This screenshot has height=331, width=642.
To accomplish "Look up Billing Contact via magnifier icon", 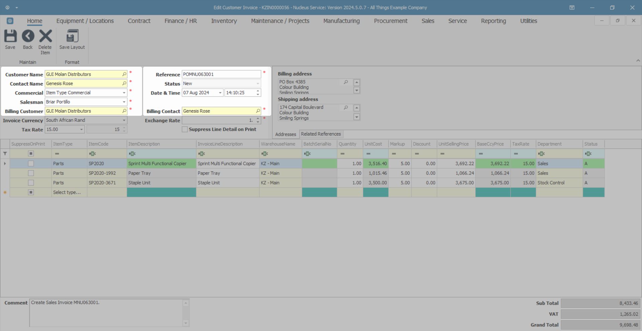I will click(x=258, y=111).
